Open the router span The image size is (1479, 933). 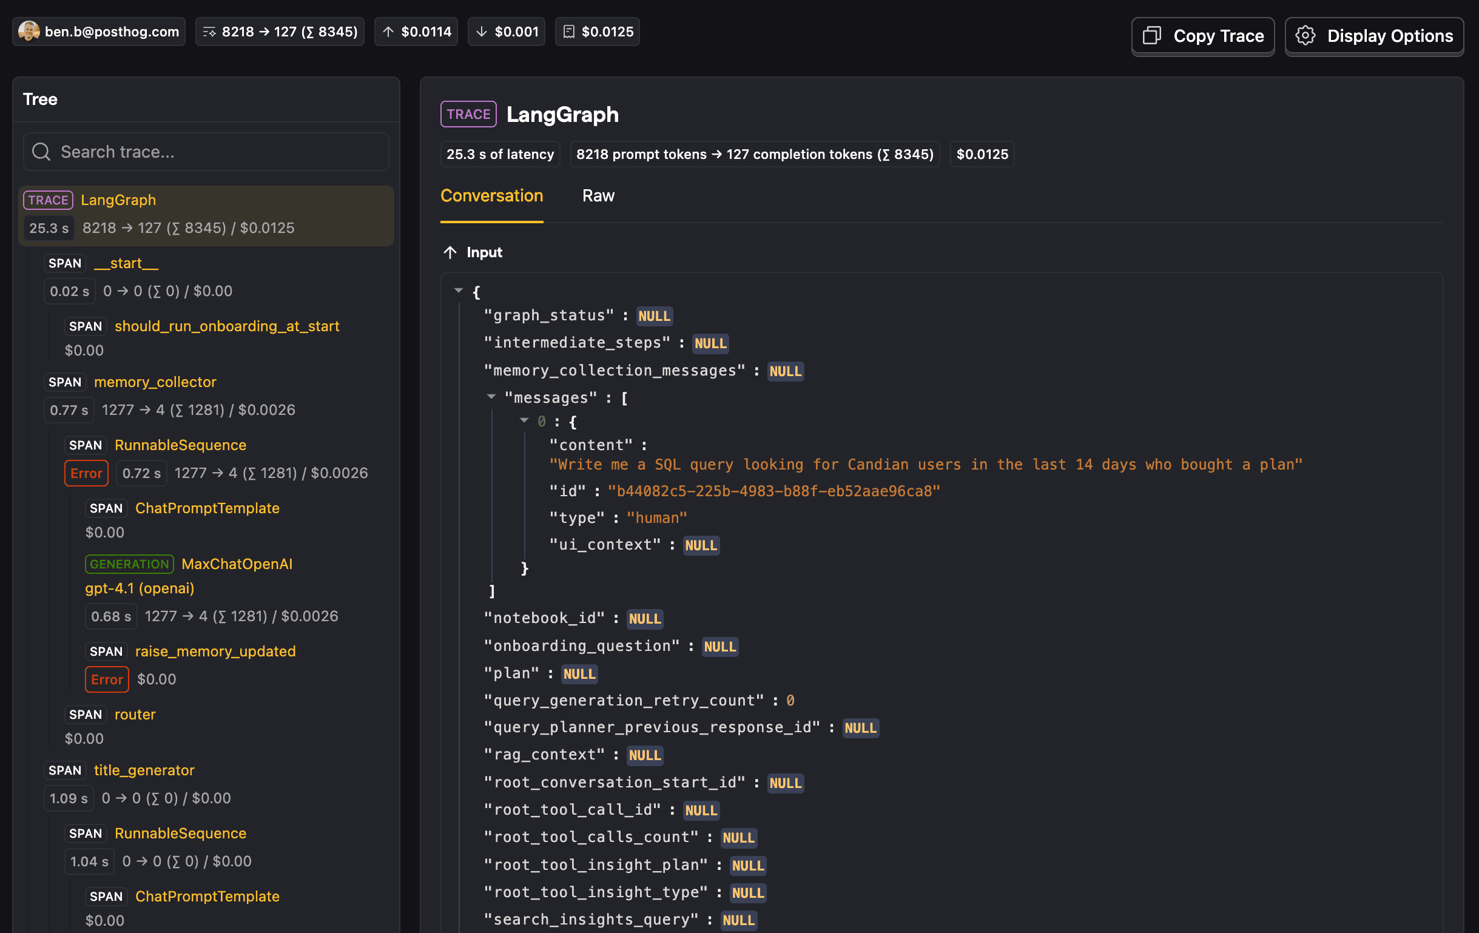click(135, 715)
